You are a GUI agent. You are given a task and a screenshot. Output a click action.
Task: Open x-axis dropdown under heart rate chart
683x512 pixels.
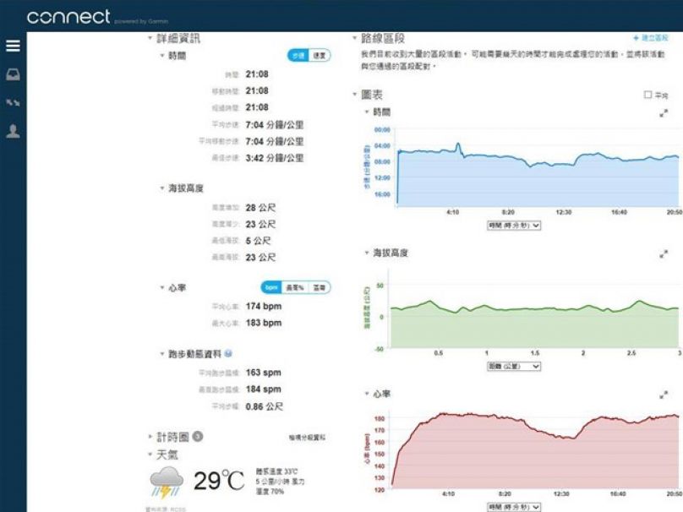tap(513, 506)
